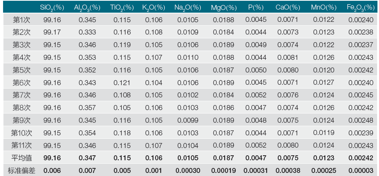Click the 0.357 Al₂O₃ value in 第8次 row

pos(87,108)
